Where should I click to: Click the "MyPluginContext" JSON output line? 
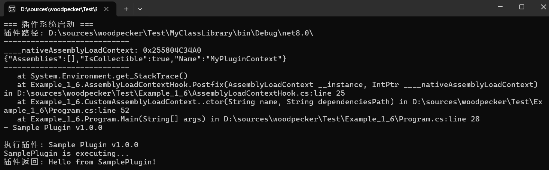click(x=145, y=59)
